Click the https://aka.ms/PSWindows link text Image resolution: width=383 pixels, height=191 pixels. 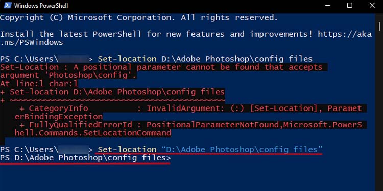click(x=186, y=38)
